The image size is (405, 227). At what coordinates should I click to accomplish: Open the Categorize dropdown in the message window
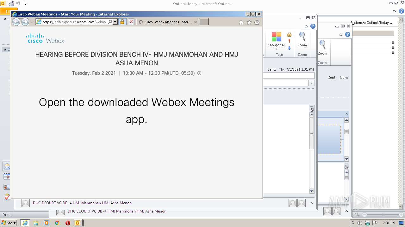coord(276,41)
